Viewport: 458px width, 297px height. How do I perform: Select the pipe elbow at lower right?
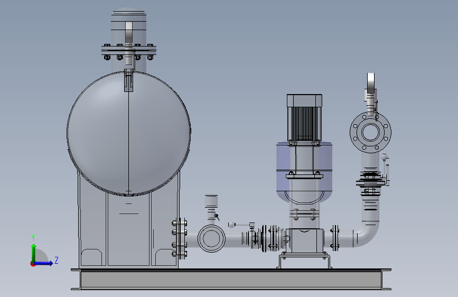tap(367, 235)
